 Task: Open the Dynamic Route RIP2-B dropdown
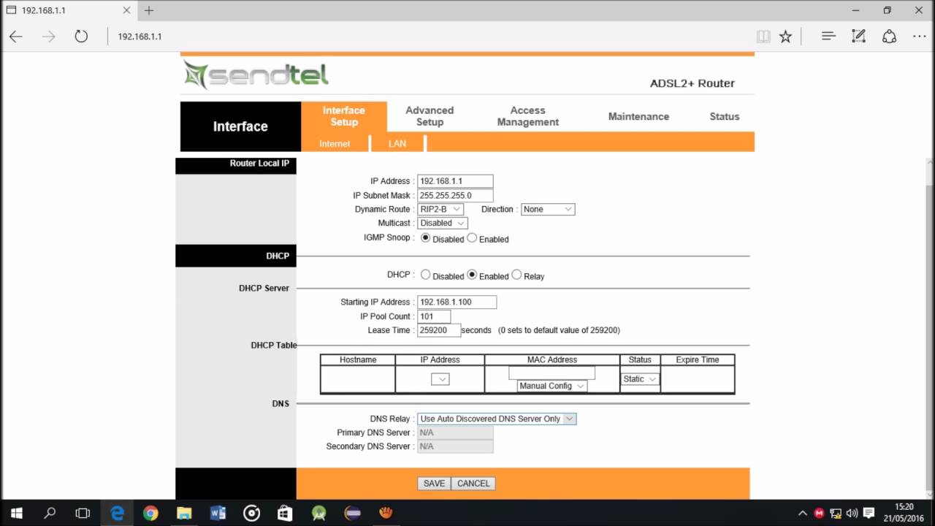tap(440, 209)
